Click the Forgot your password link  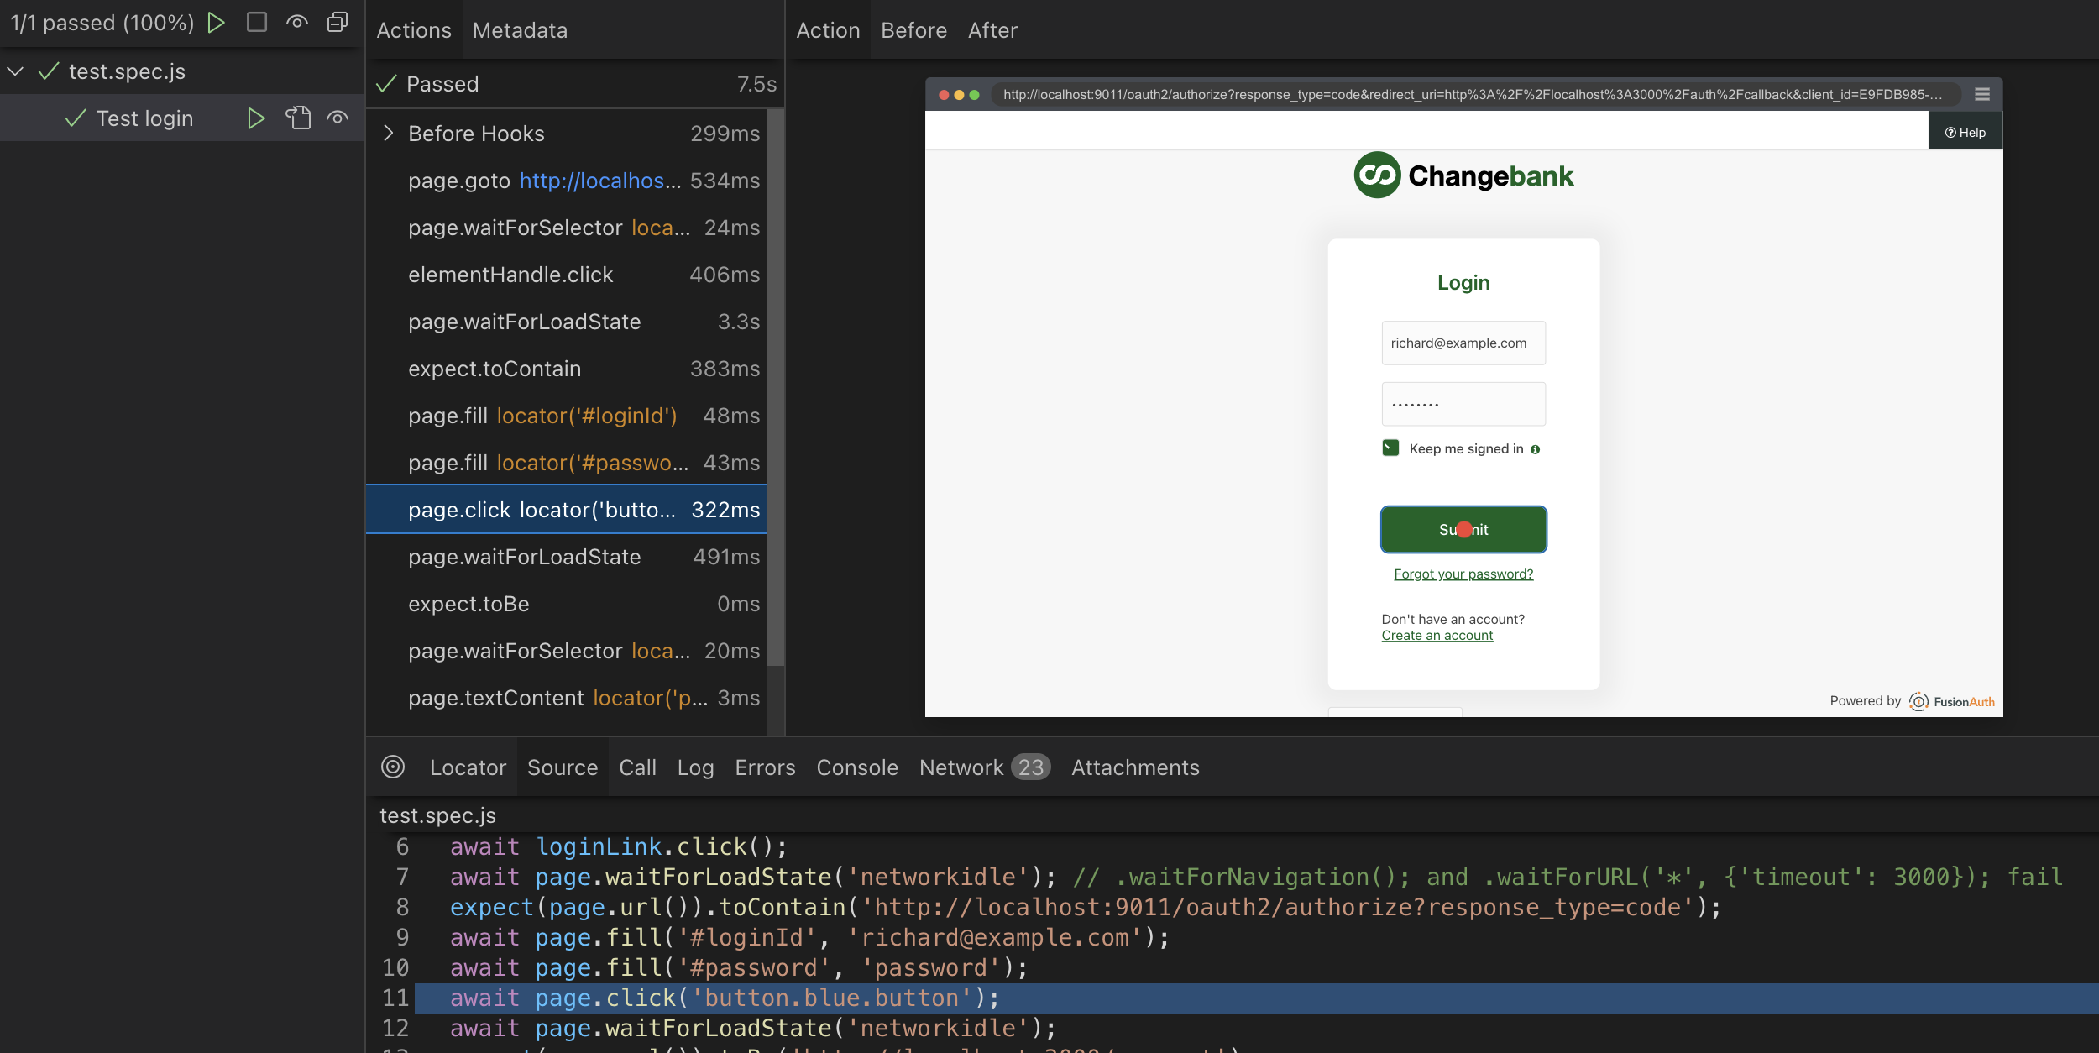point(1463,574)
